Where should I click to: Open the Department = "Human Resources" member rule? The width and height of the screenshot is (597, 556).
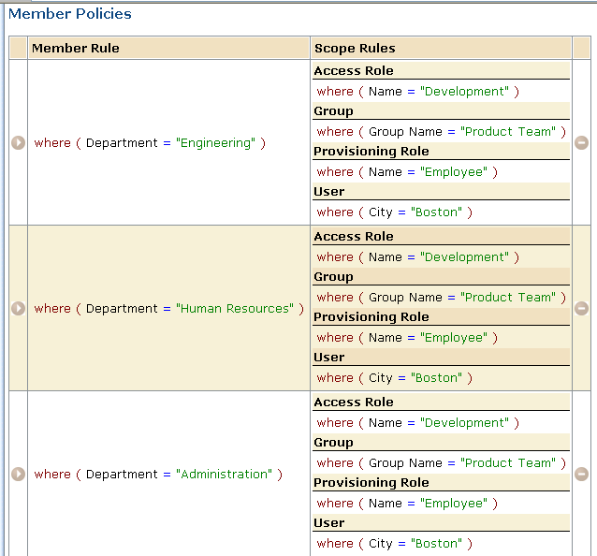click(168, 309)
